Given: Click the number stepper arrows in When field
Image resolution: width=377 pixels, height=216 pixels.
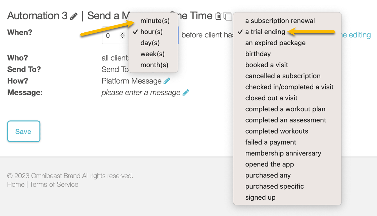Looking at the screenshot, I should 122,35.
